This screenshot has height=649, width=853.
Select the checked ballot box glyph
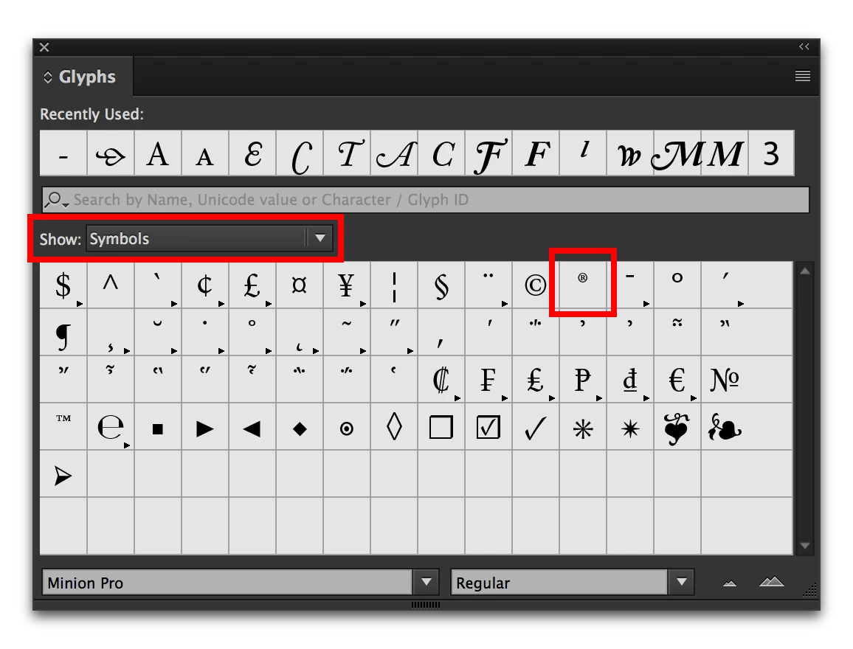pos(488,427)
